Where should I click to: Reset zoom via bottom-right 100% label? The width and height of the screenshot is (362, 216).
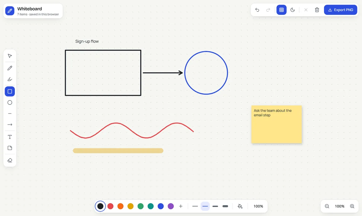click(340, 206)
